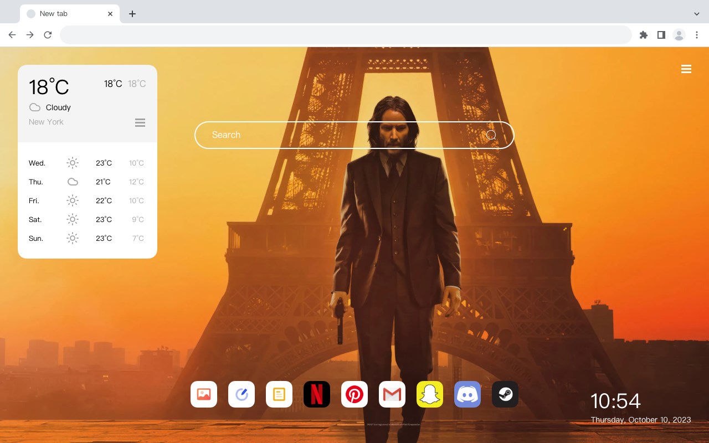The height and width of the screenshot is (443, 709).
Task: Click the browser Extensions puzzle icon
Action: pos(643,35)
